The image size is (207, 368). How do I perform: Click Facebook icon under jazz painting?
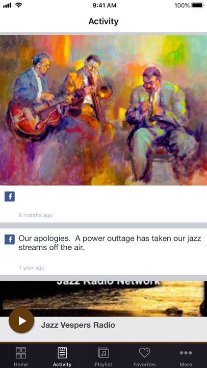pyautogui.click(x=10, y=196)
